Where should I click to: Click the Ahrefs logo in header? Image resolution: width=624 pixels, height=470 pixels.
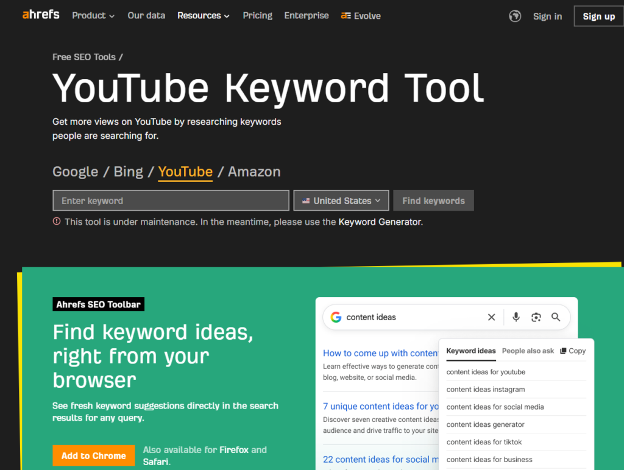[x=41, y=15]
